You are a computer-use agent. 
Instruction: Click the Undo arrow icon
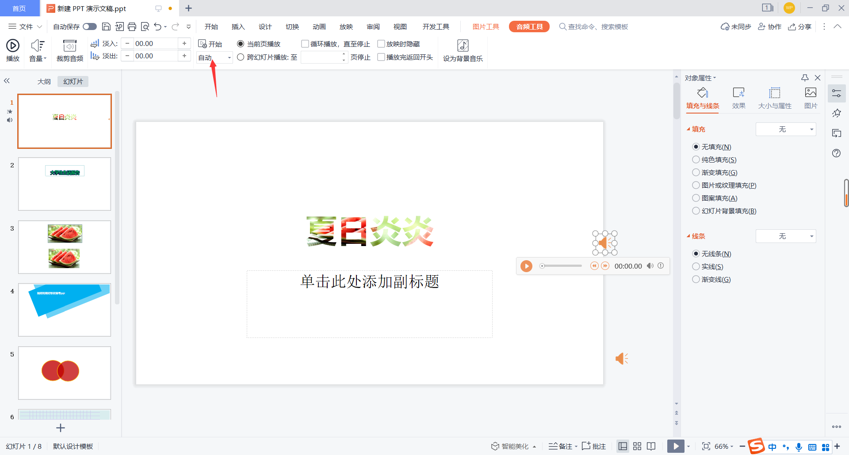(157, 27)
